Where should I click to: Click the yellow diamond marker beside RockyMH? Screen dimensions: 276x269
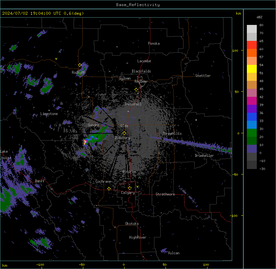pyautogui.click(x=80, y=65)
